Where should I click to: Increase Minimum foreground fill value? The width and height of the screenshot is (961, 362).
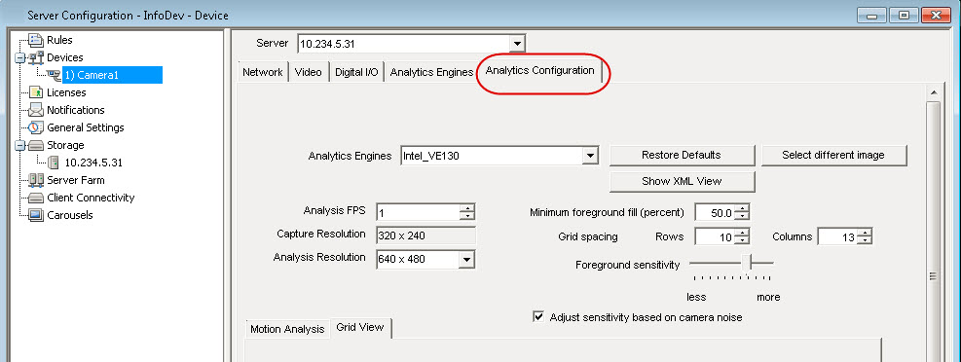(742, 209)
